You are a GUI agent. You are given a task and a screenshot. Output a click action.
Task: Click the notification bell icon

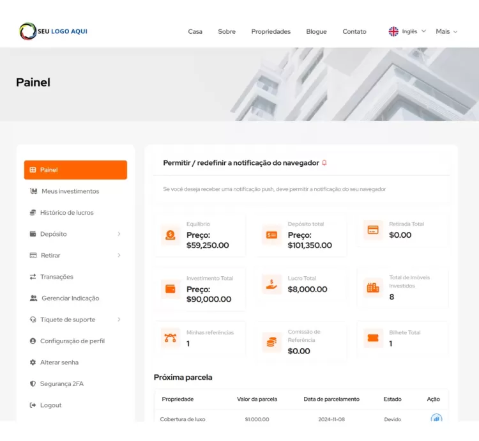tap(324, 163)
